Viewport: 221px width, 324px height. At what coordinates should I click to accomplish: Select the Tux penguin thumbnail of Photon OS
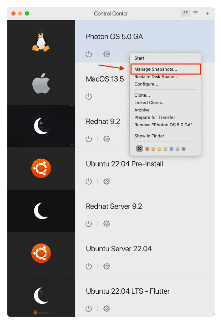pyautogui.click(x=41, y=41)
